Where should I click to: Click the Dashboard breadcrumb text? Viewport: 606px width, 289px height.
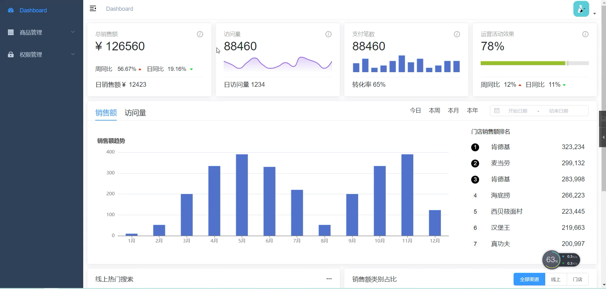(x=120, y=9)
